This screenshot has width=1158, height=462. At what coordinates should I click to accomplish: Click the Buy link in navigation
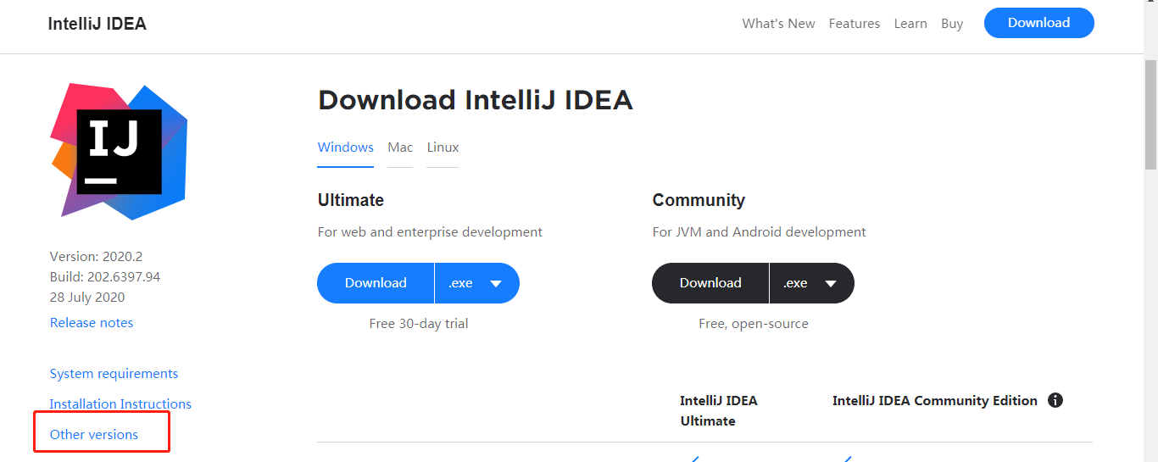coord(952,24)
